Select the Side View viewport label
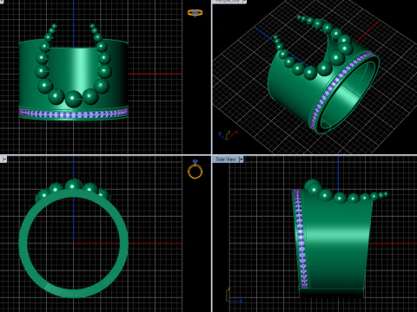Viewport: 417px width, 312px height. click(225, 159)
